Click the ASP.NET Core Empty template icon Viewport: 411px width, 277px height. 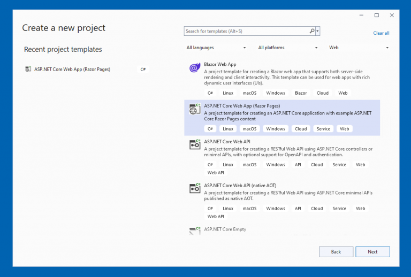[194, 231]
